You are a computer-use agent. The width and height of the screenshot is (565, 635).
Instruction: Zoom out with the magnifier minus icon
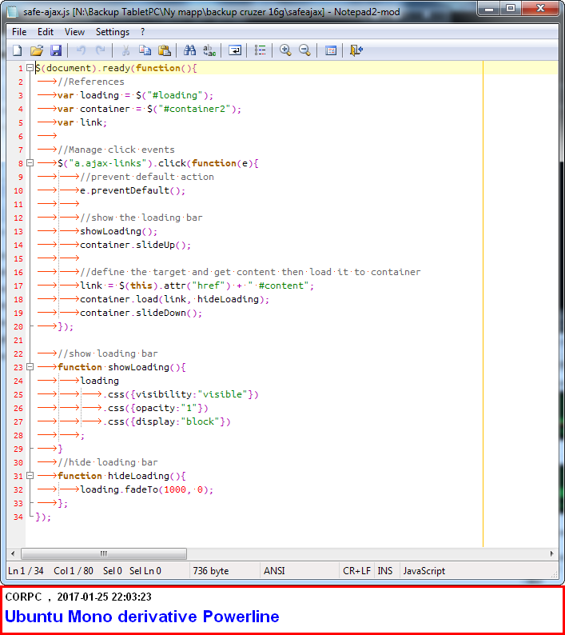[x=304, y=50]
